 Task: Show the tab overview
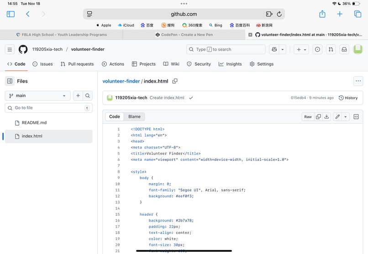(357, 14)
